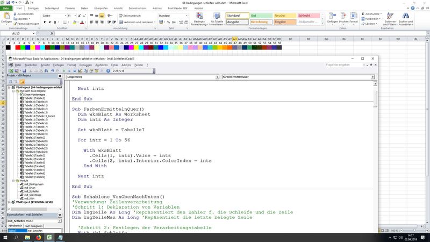This screenshot has width=430, height=242.
Task: Click Excel Hilfe question mark in ribbon corner
Action: 413,8
